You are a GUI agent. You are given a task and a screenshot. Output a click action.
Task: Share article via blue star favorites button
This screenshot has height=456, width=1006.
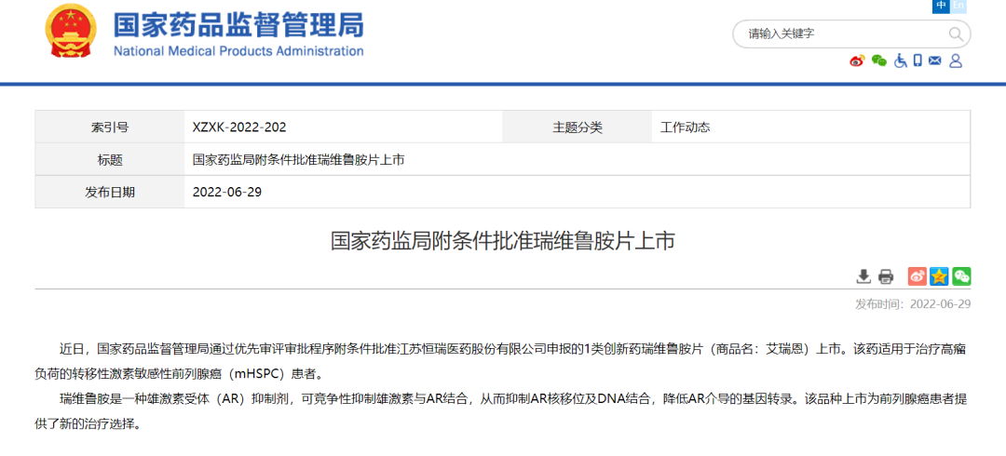(x=939, y=276)
